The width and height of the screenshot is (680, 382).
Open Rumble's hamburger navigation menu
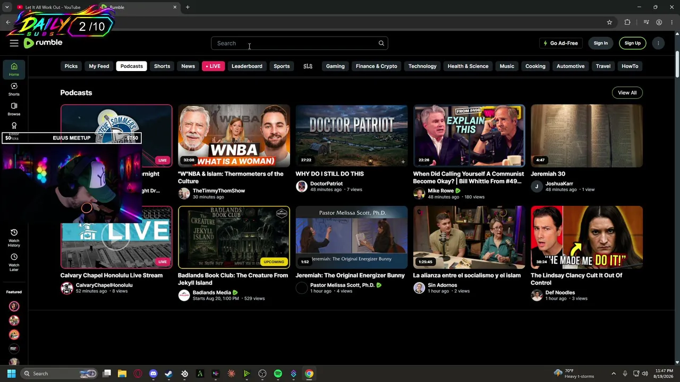tap(14, 43)
